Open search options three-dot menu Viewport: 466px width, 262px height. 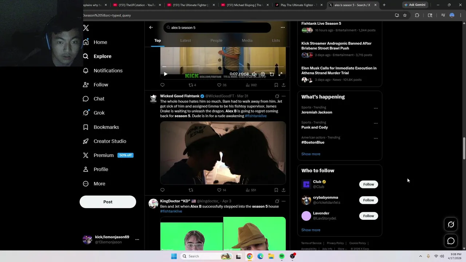(283, 27)
